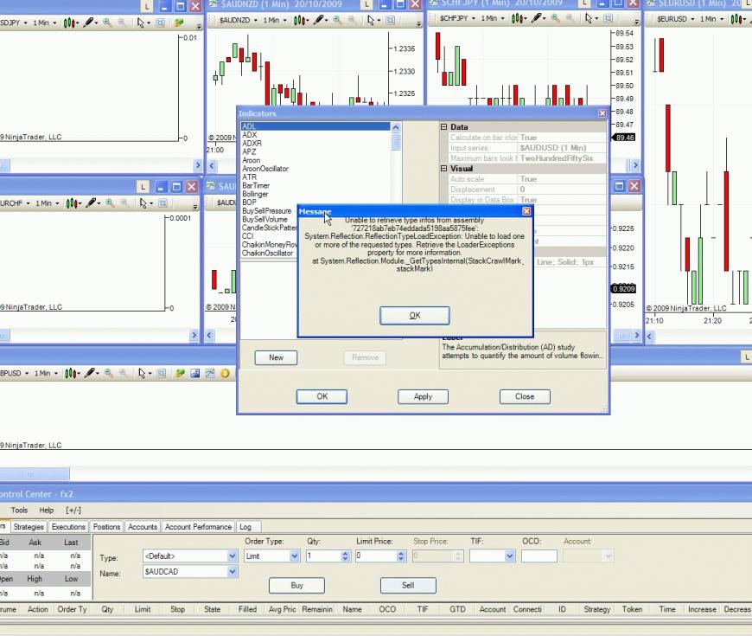
Task: Toggle data box icon in $CHFJPY chart
Action: [608, 18]
